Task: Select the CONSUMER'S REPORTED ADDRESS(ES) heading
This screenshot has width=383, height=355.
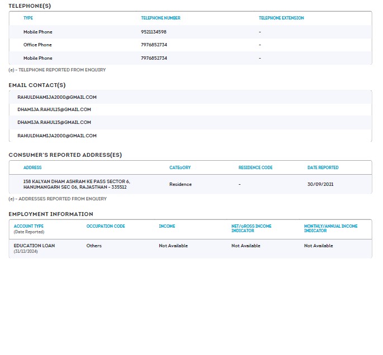Action: pos(65,155)
